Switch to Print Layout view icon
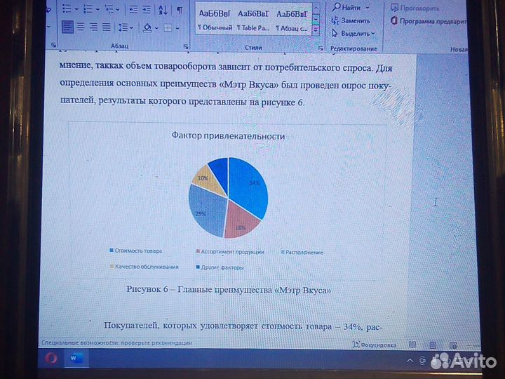 point(433,345)
